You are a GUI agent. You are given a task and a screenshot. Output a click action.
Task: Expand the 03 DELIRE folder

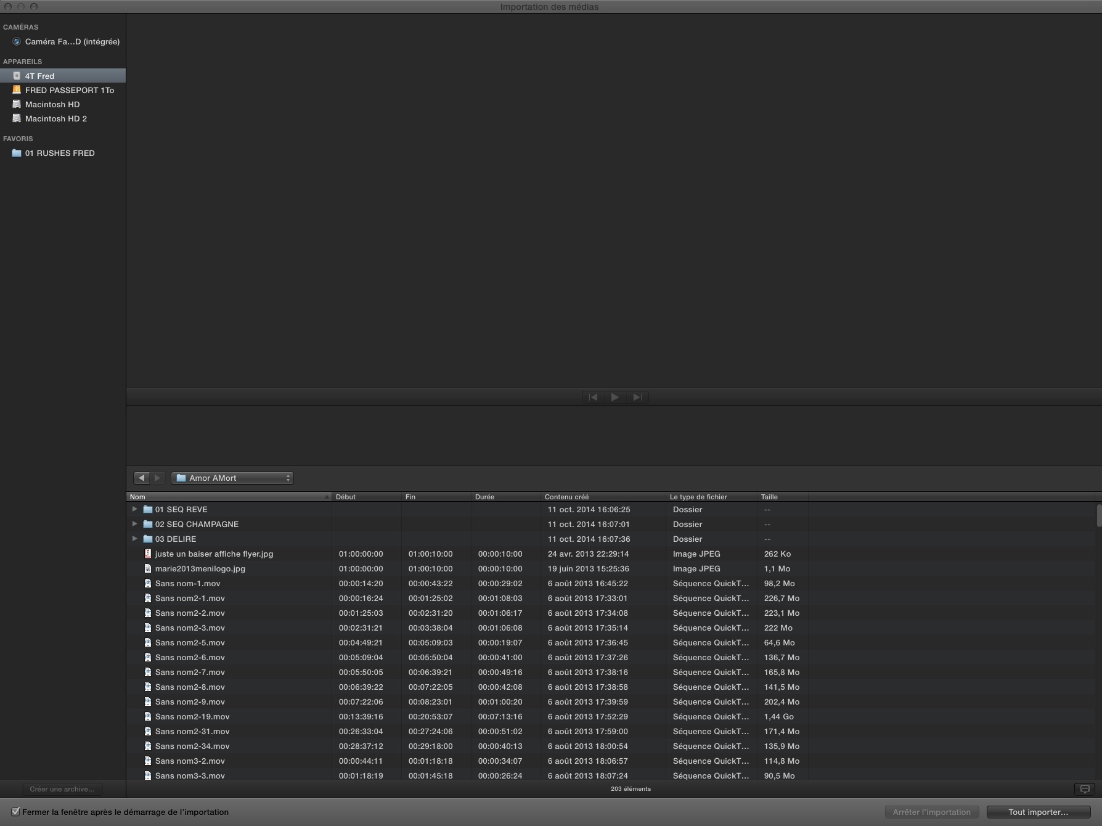coord(134,539)
